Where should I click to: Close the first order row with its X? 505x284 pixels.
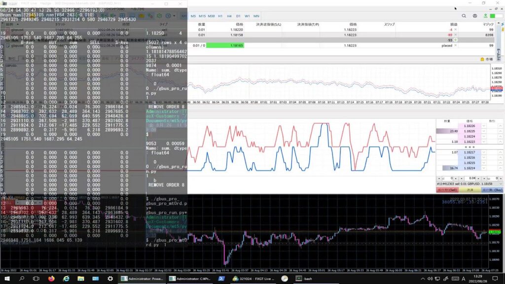[x=456, y=30]
